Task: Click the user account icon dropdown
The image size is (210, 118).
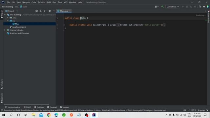Action: [x=157, y=7]
